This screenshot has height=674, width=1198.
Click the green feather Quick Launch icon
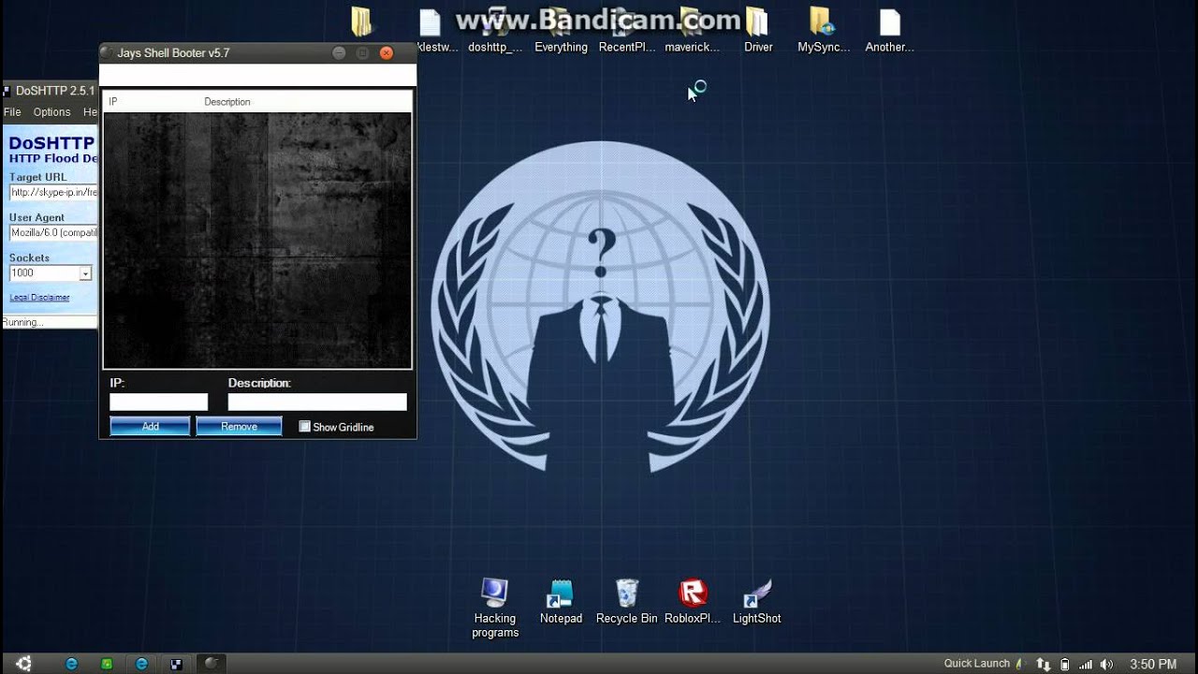click(x=1019, y=664)
